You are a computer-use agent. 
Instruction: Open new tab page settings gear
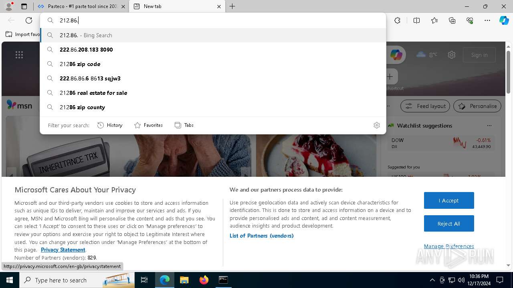point(452,55)
